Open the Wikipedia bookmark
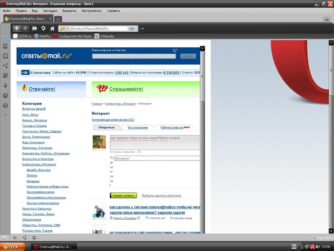334x251 pixels. coord(104,36)
